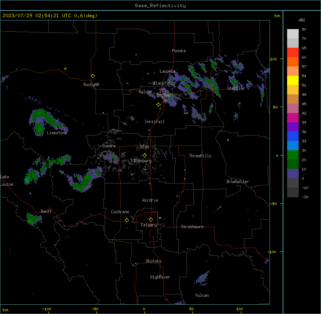Click the orange 57–60 dBZ legend swatch
This screenshot has height=314, width=321.
click(293, 62)
